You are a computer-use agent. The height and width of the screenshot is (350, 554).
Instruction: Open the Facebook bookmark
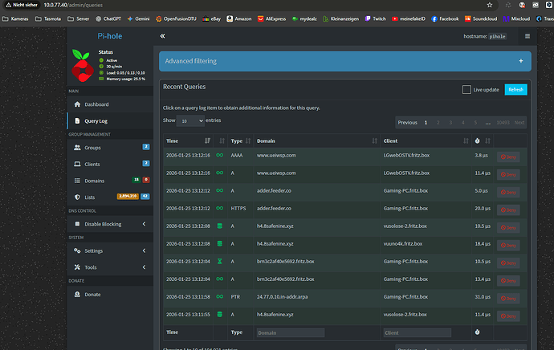(x=445, y=18)
